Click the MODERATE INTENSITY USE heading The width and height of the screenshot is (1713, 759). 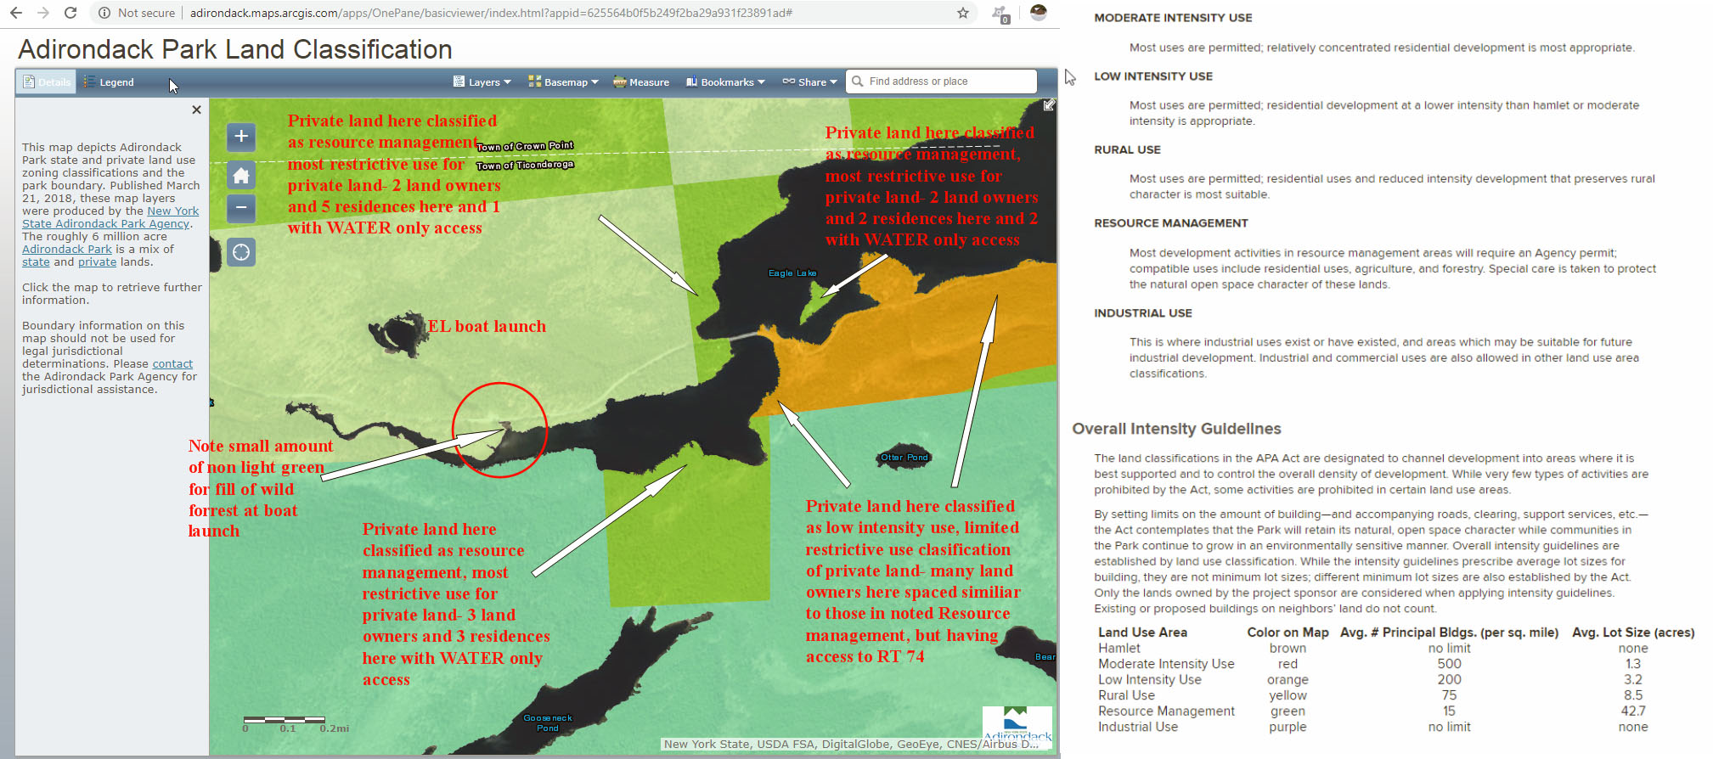click(1173, 18)
